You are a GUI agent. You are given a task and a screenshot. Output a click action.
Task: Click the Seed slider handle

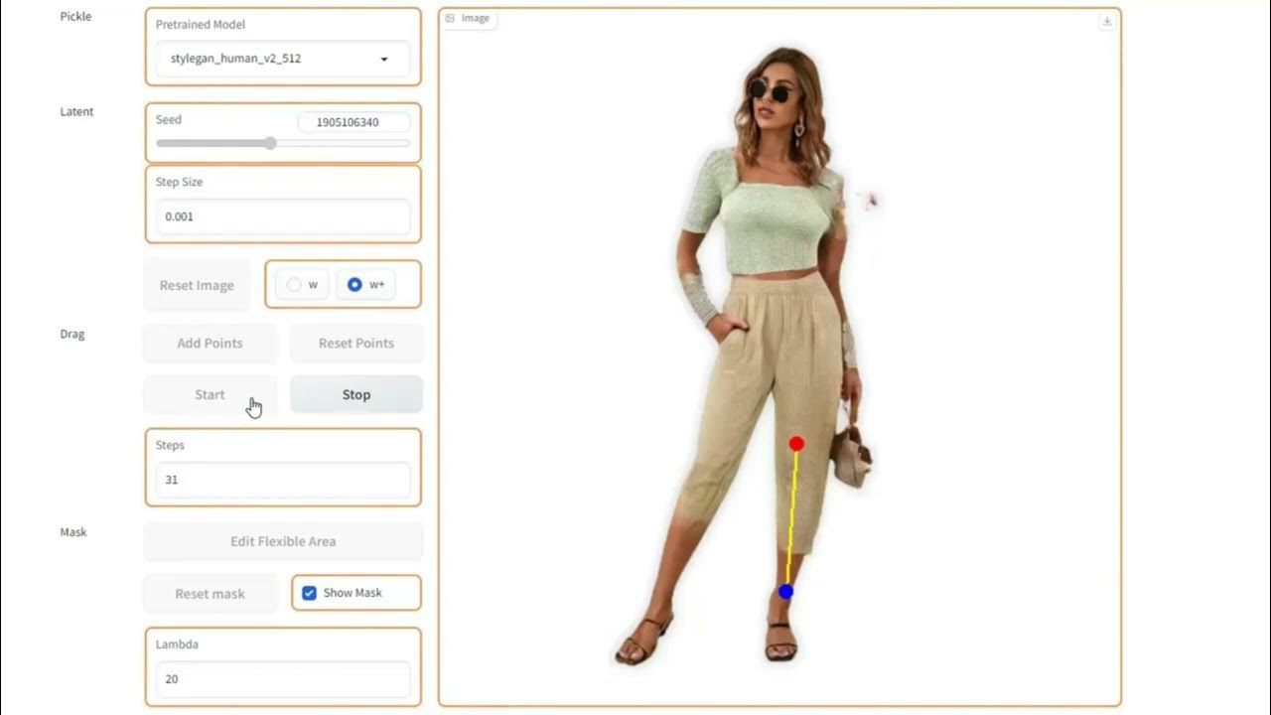click(270, 143)
